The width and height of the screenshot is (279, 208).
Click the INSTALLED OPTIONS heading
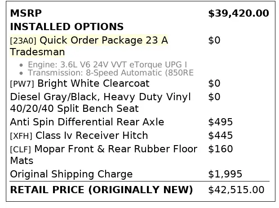click(x=66, y=27)
